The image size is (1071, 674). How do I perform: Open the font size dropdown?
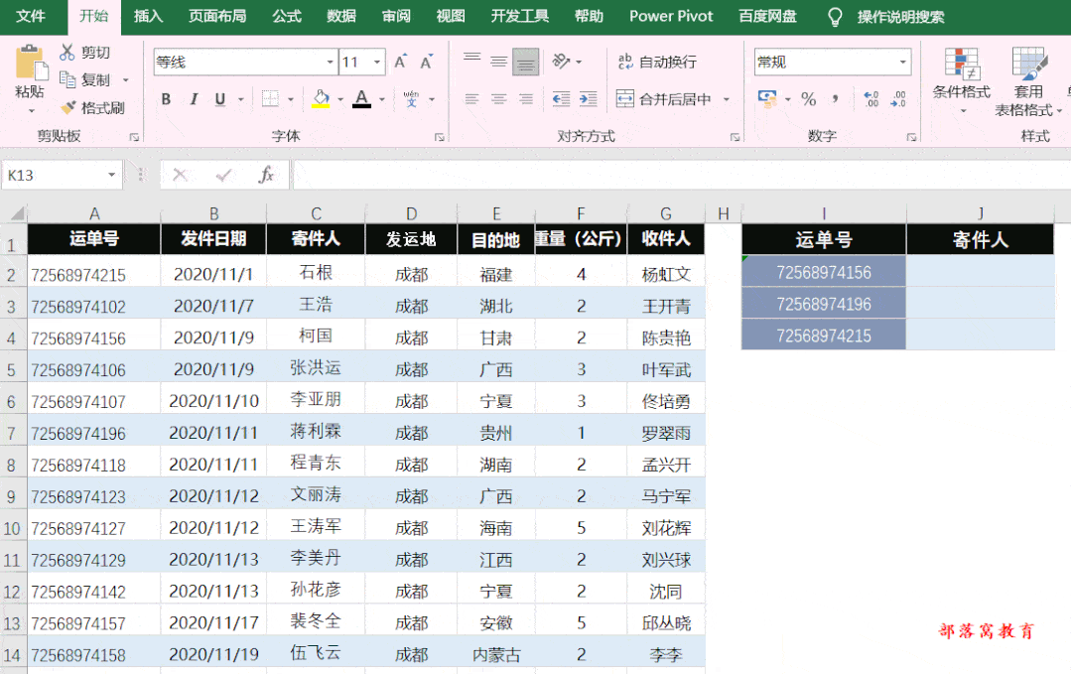coord(377,63)
